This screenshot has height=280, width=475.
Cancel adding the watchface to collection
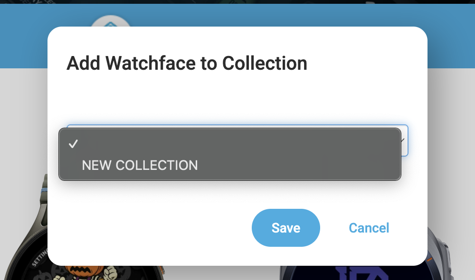(x=369, y=228)
